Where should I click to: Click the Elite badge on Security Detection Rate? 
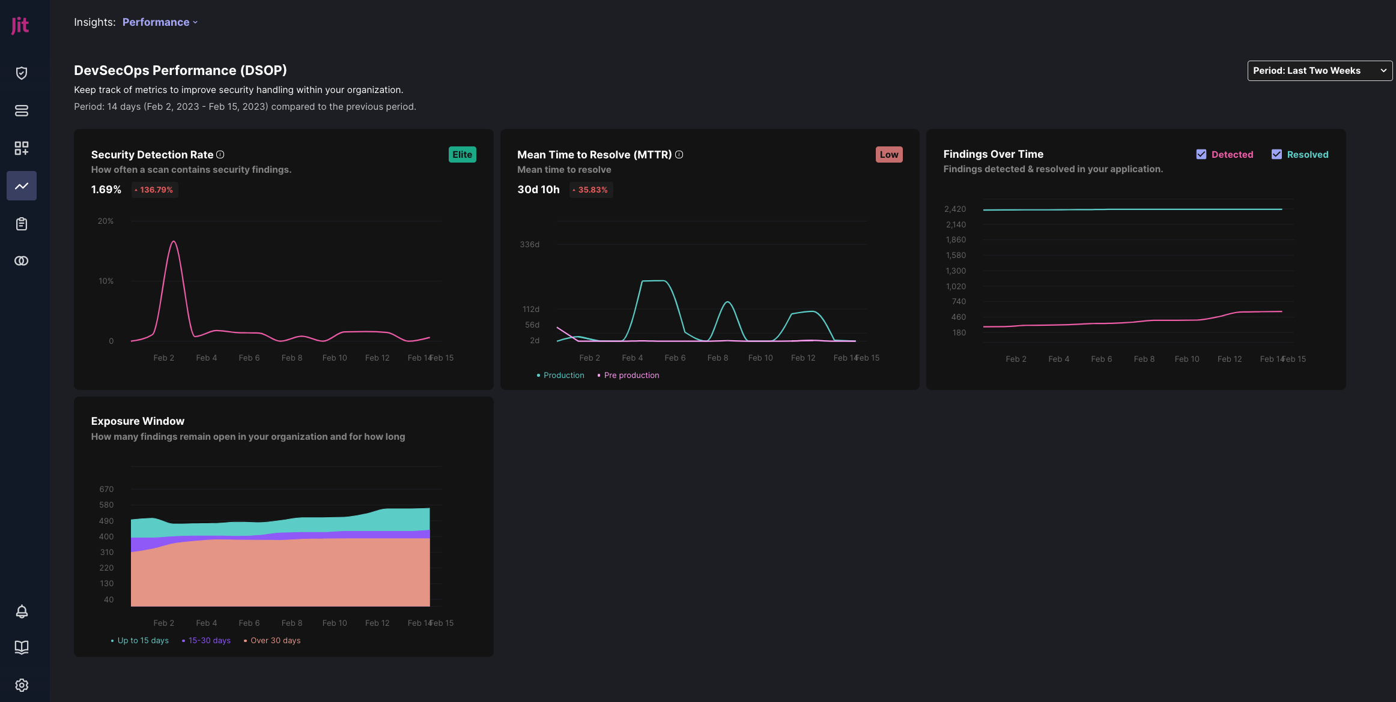(x=462, y=154)
